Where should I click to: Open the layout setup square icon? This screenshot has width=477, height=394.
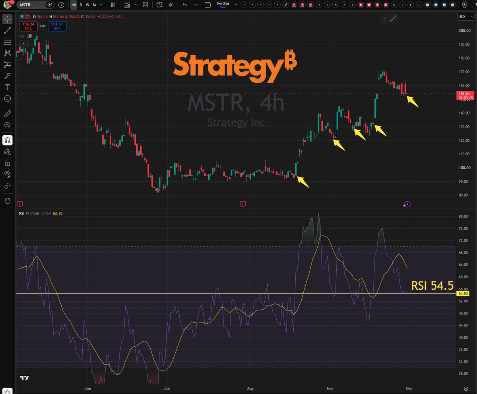click(x=207, y=5)
